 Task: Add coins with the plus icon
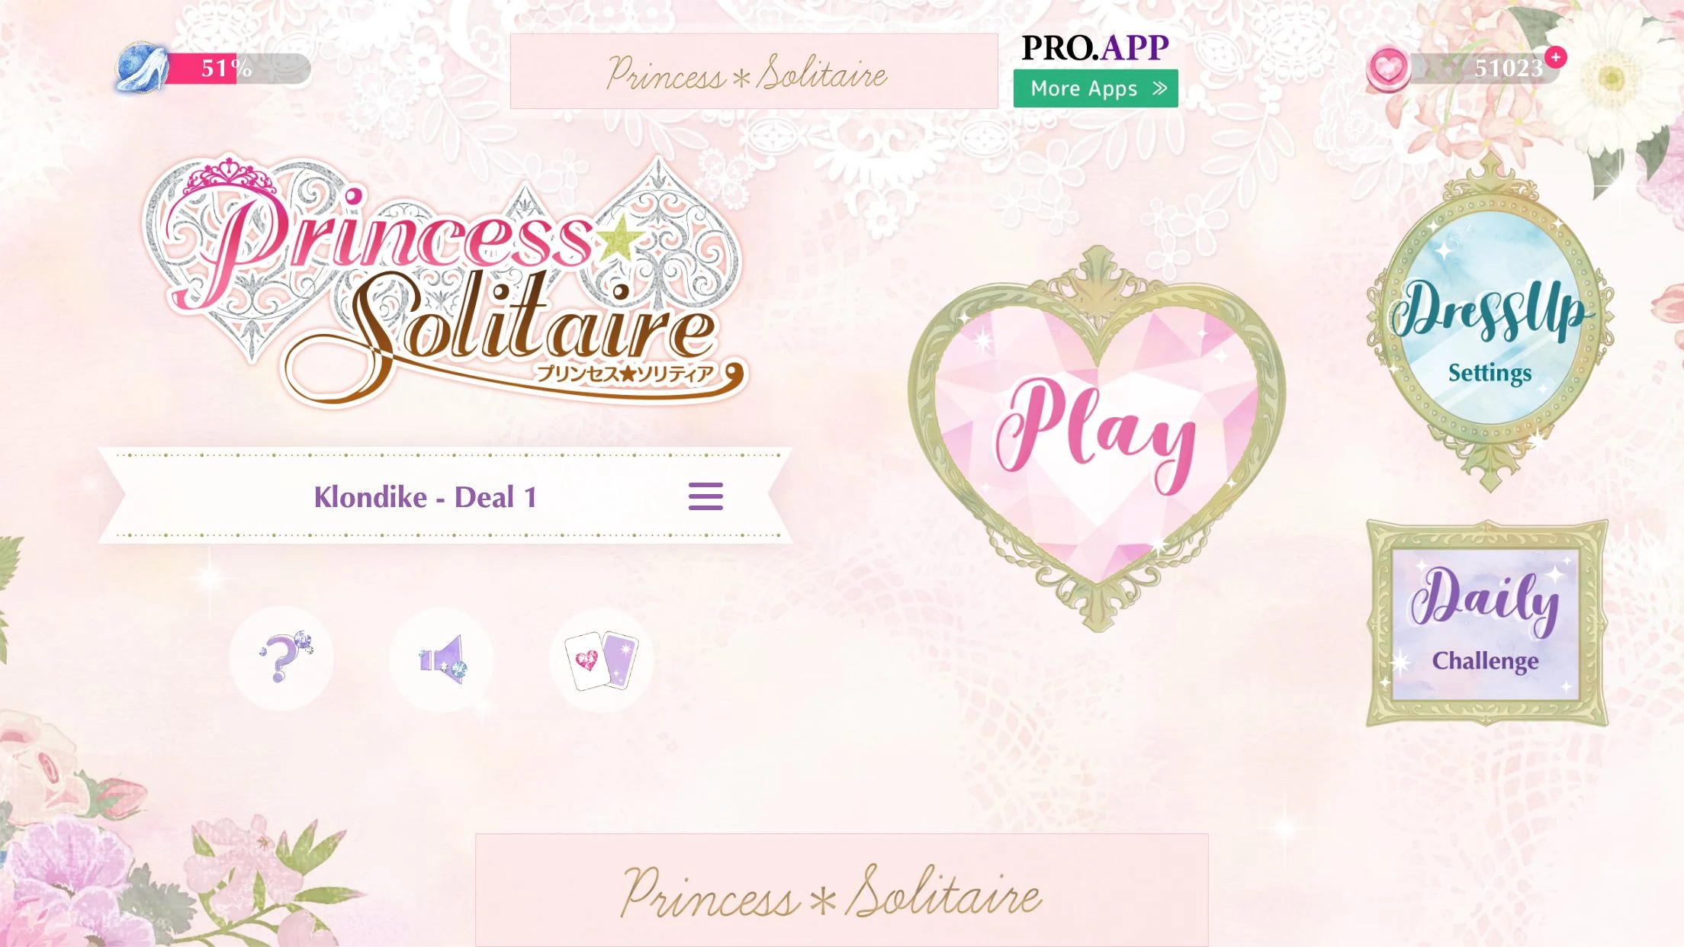pos(1555,57)
